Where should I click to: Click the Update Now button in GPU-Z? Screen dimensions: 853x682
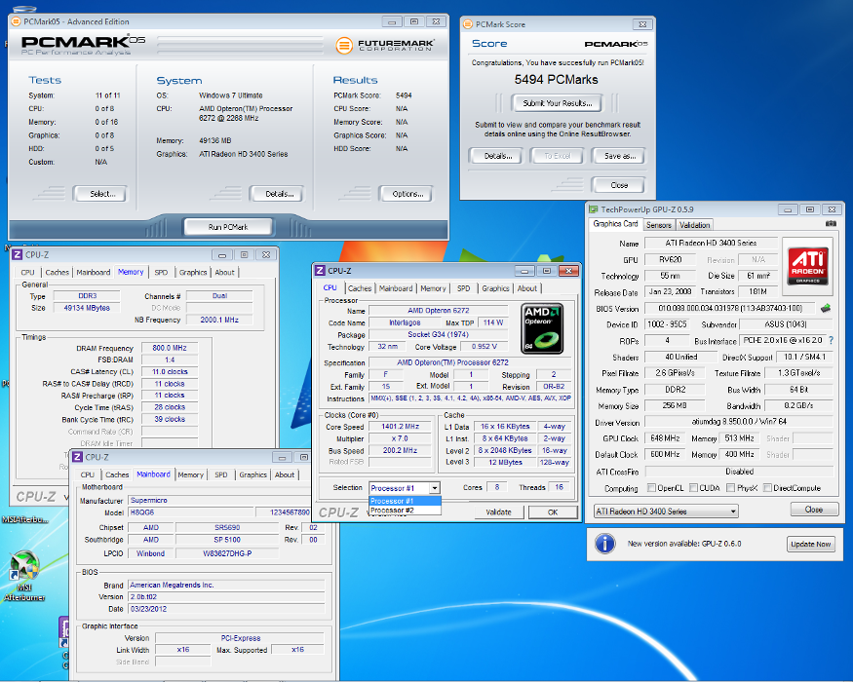point(810,544)
